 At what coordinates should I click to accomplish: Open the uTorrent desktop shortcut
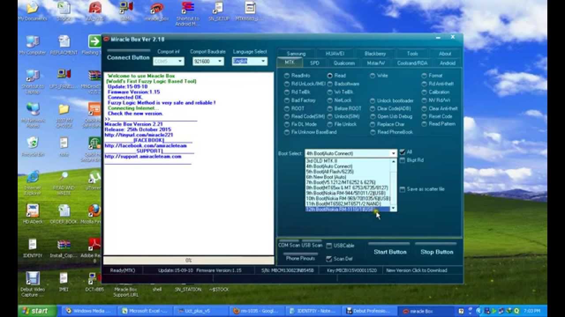point(94,181)
